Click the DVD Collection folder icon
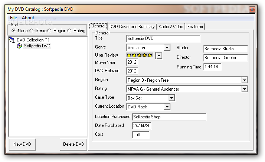Viewport: 265px width, 162px height. pyautogui.click(x=12, y=40)
